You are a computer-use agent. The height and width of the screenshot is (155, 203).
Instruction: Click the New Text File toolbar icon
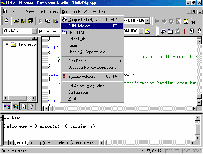click(x=6, y=21)
